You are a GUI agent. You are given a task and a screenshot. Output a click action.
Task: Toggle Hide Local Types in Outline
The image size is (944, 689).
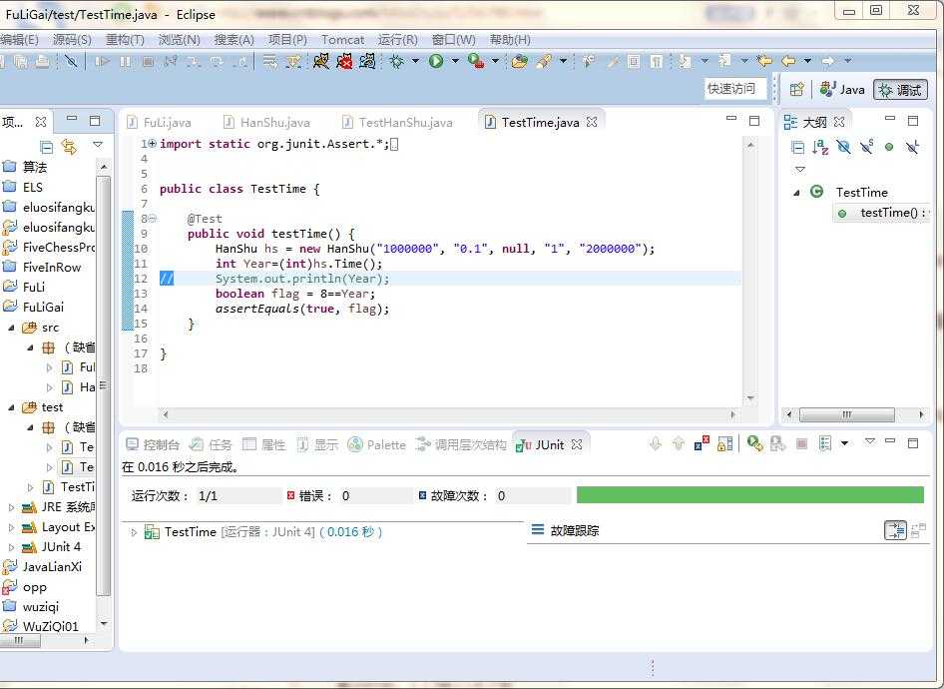(912, 147)
